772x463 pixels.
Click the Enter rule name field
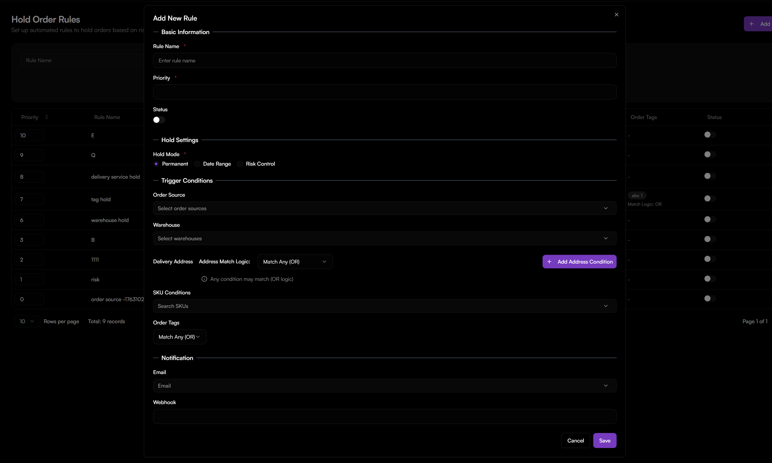coord(384,61)
